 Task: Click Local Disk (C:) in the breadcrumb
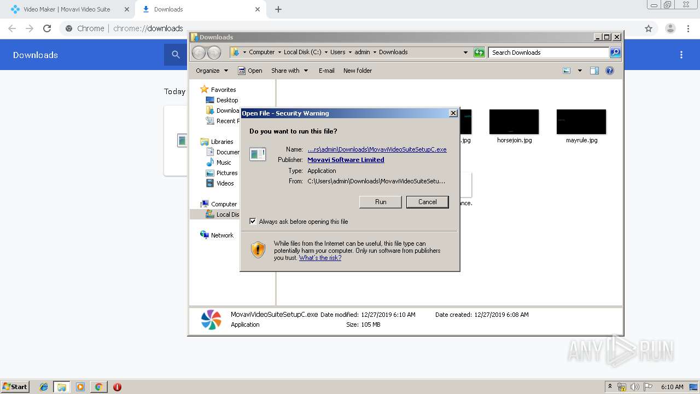[302, 52]
